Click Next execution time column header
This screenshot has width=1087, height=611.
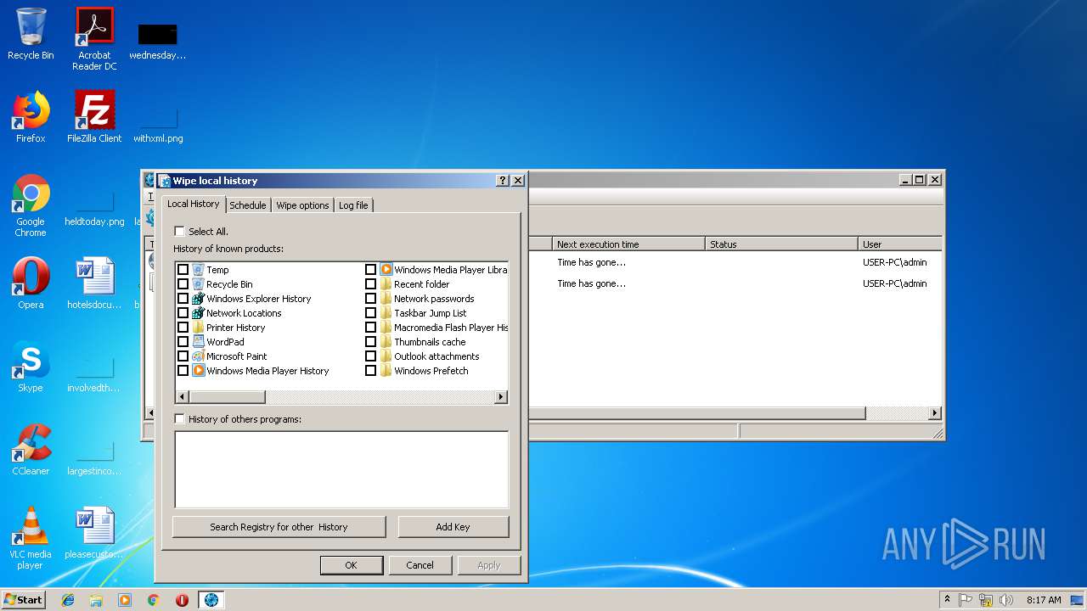click(x=628, y=244)
